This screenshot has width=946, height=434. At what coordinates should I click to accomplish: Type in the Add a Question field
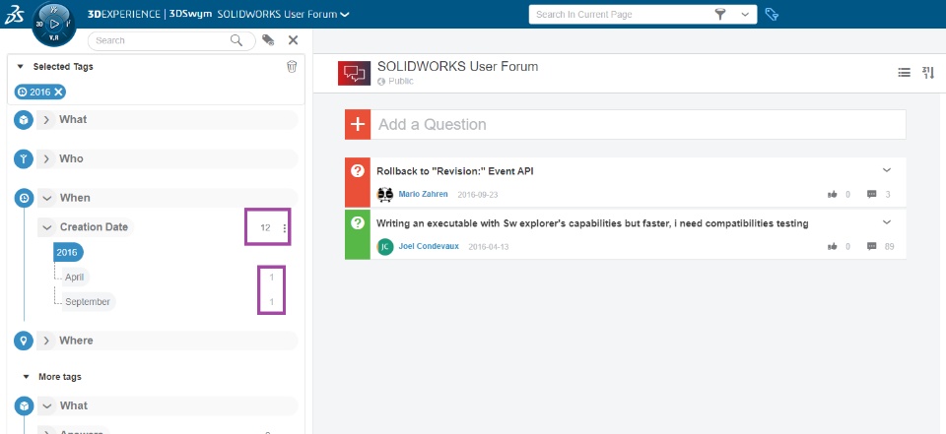pos(639,124)
